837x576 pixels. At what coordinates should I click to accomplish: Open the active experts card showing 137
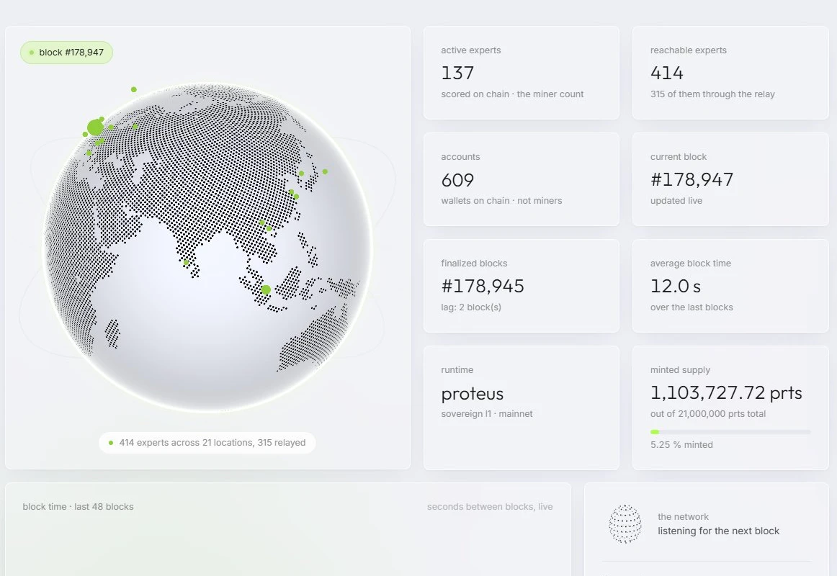[522, 73]
